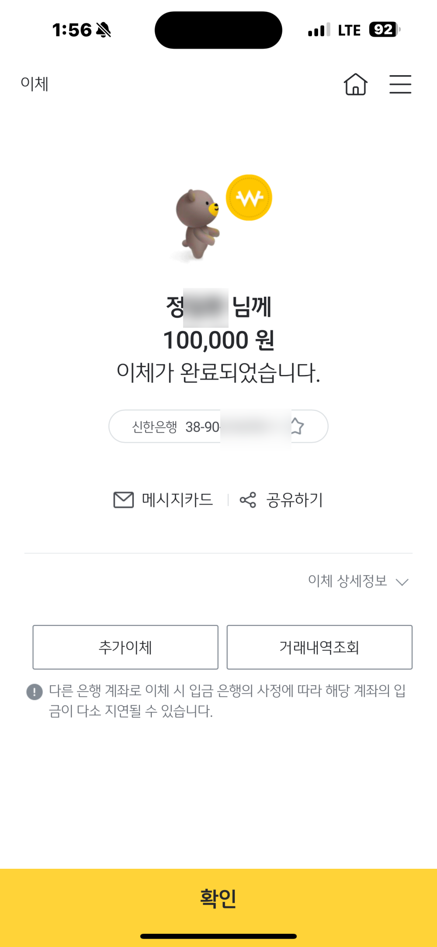Click chevron next to 이체 상세정보
The height and width of the screenshot is (947, 437).
click(402, 582)
